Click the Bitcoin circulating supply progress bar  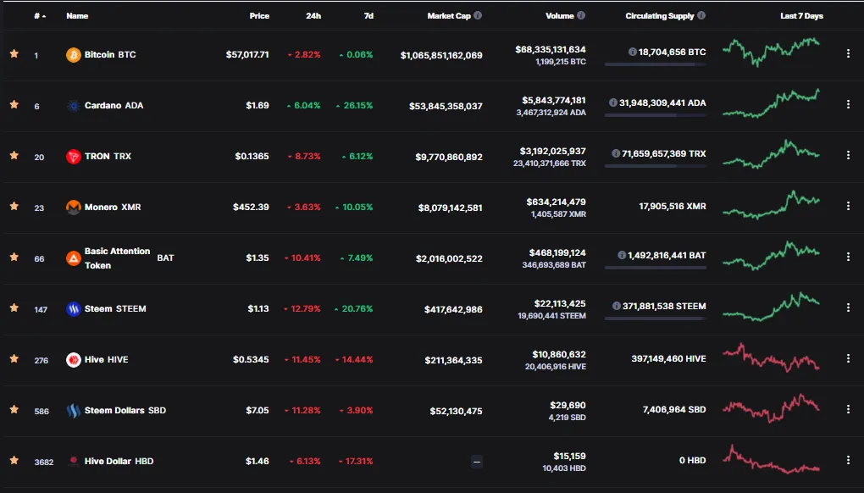(655, 64)
